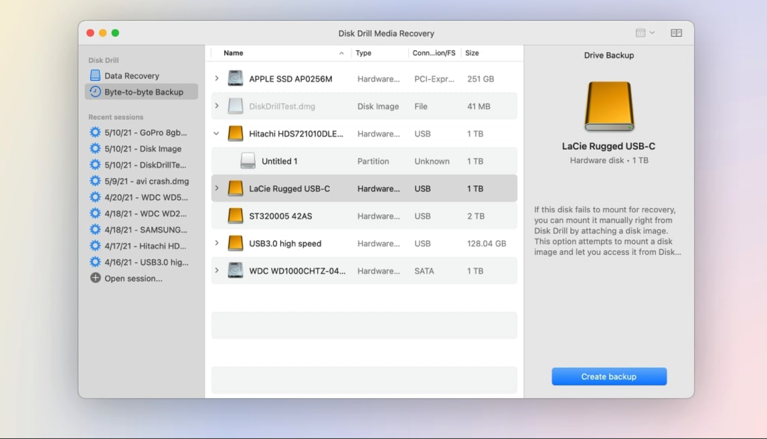
Task: Select the USB3.0 high speed drive name
Action: tap(285, 243)
